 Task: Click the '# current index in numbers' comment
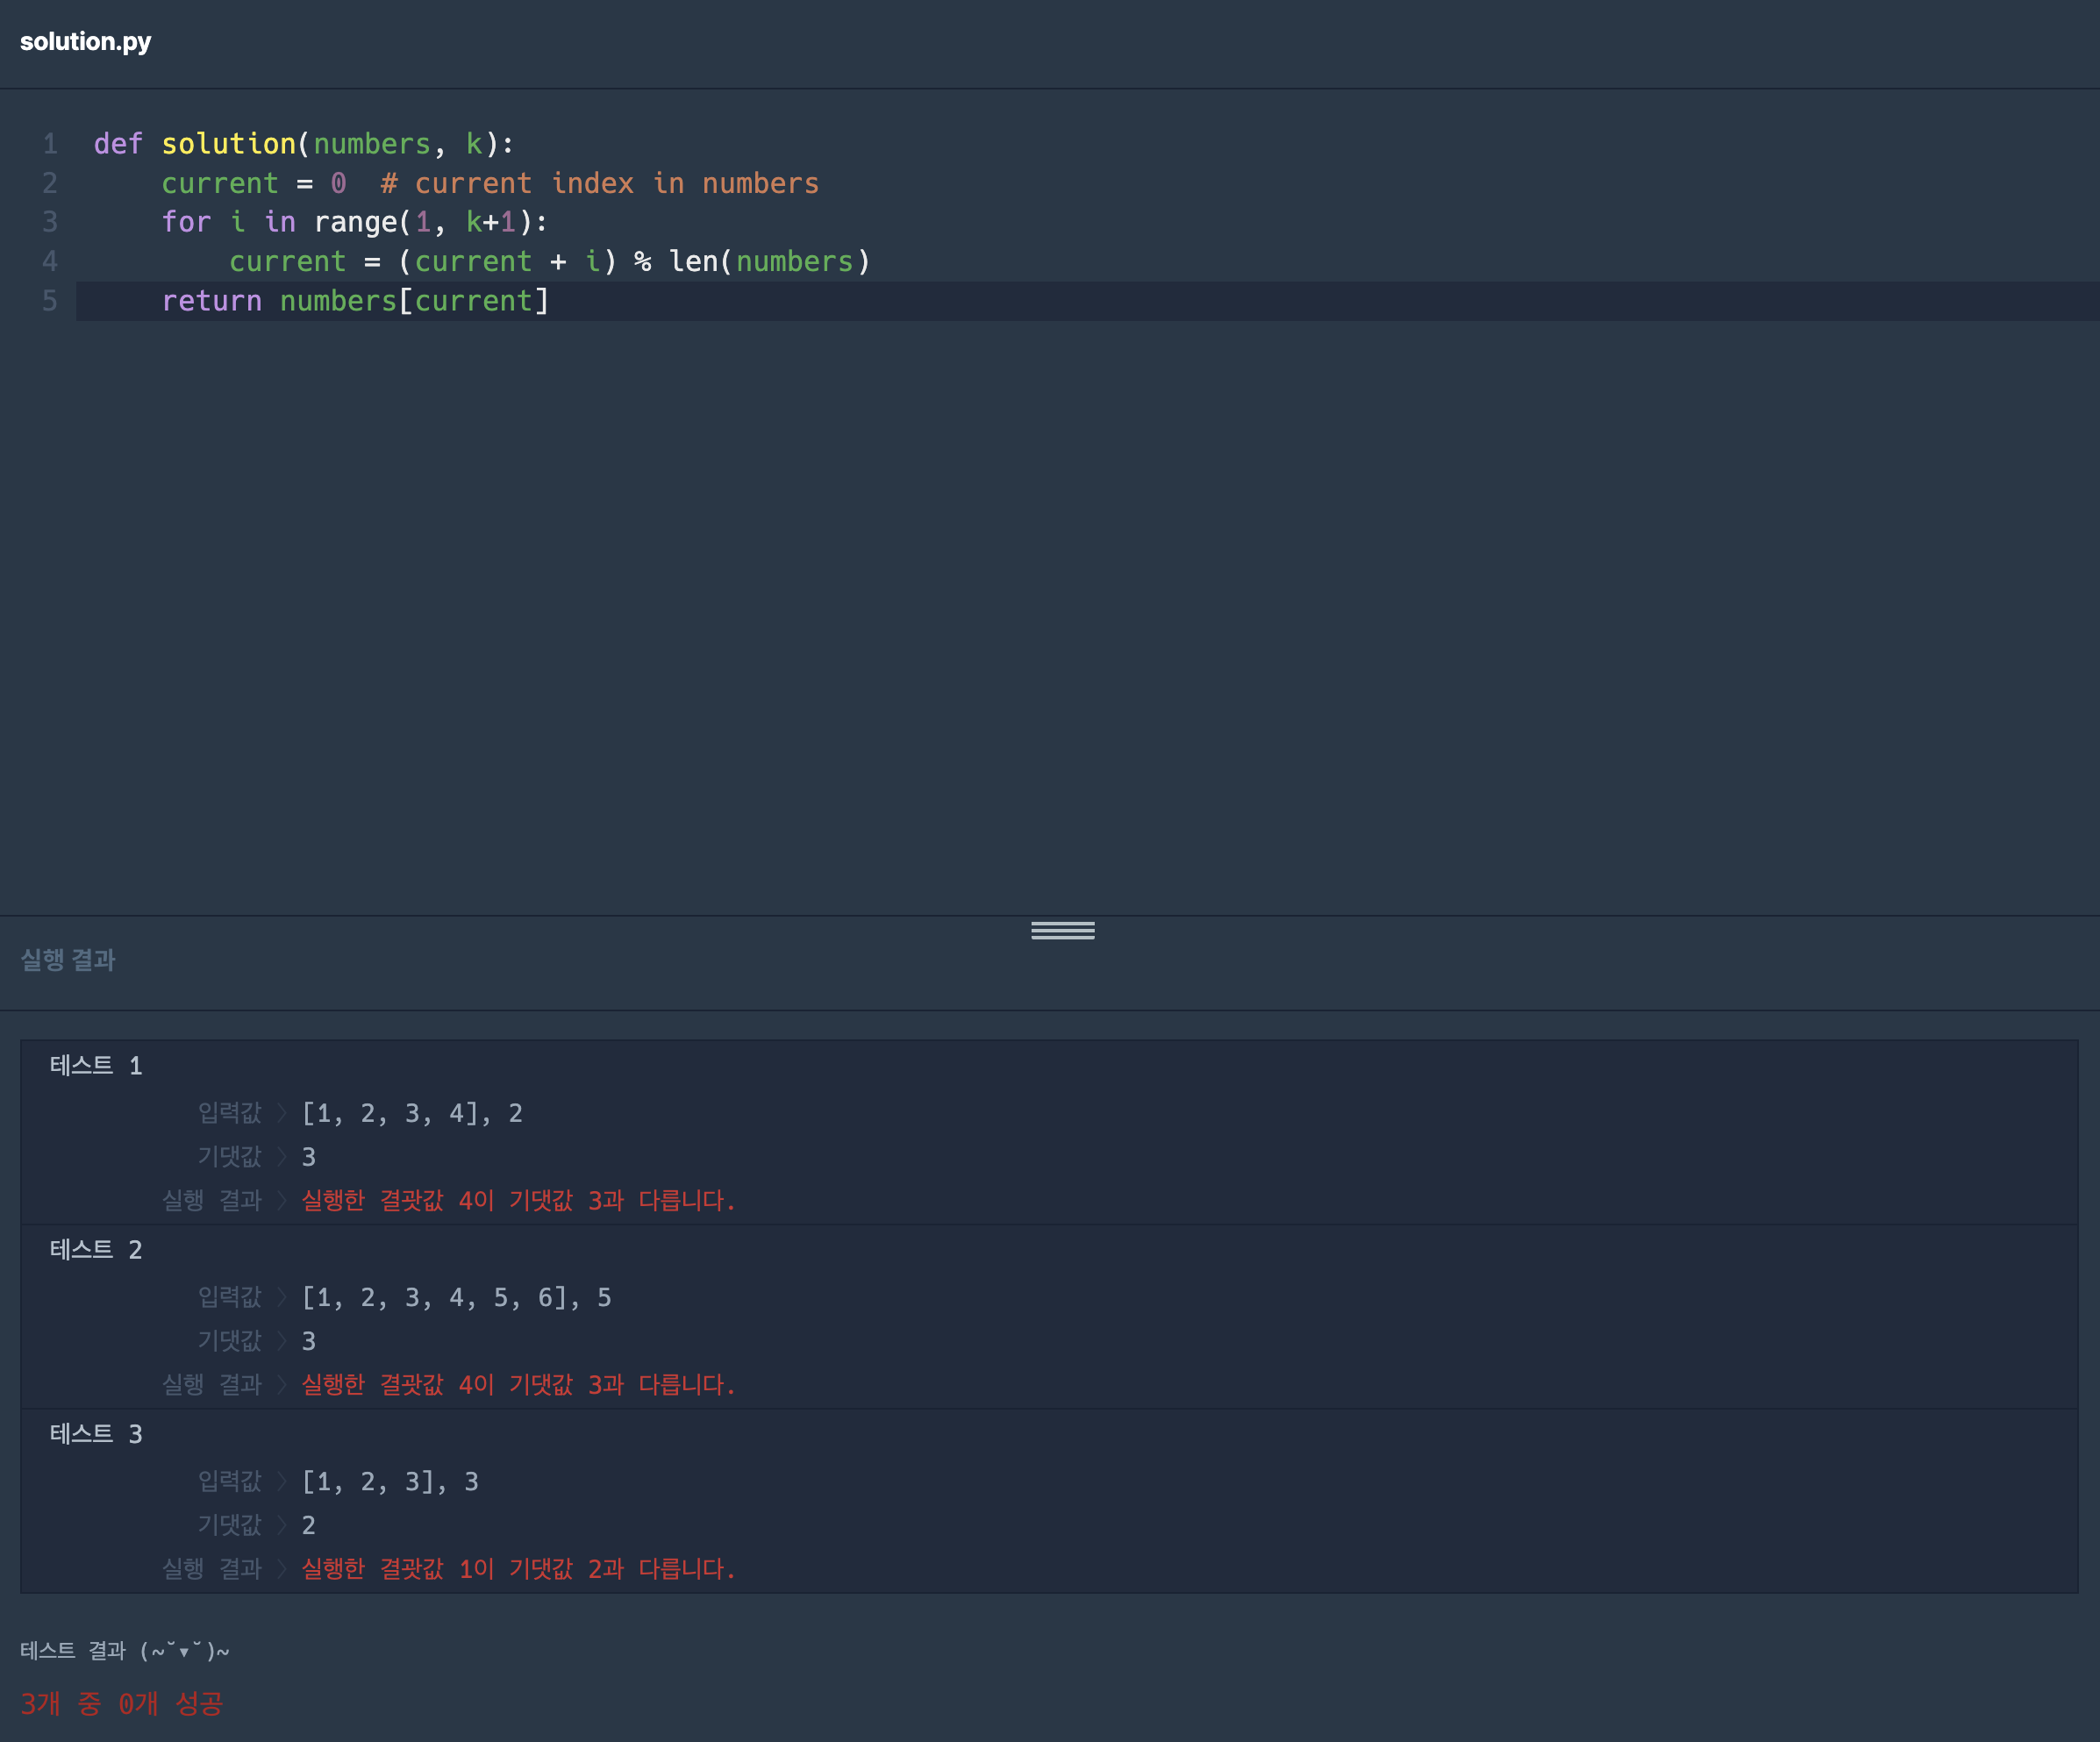[x=599, y=184]
